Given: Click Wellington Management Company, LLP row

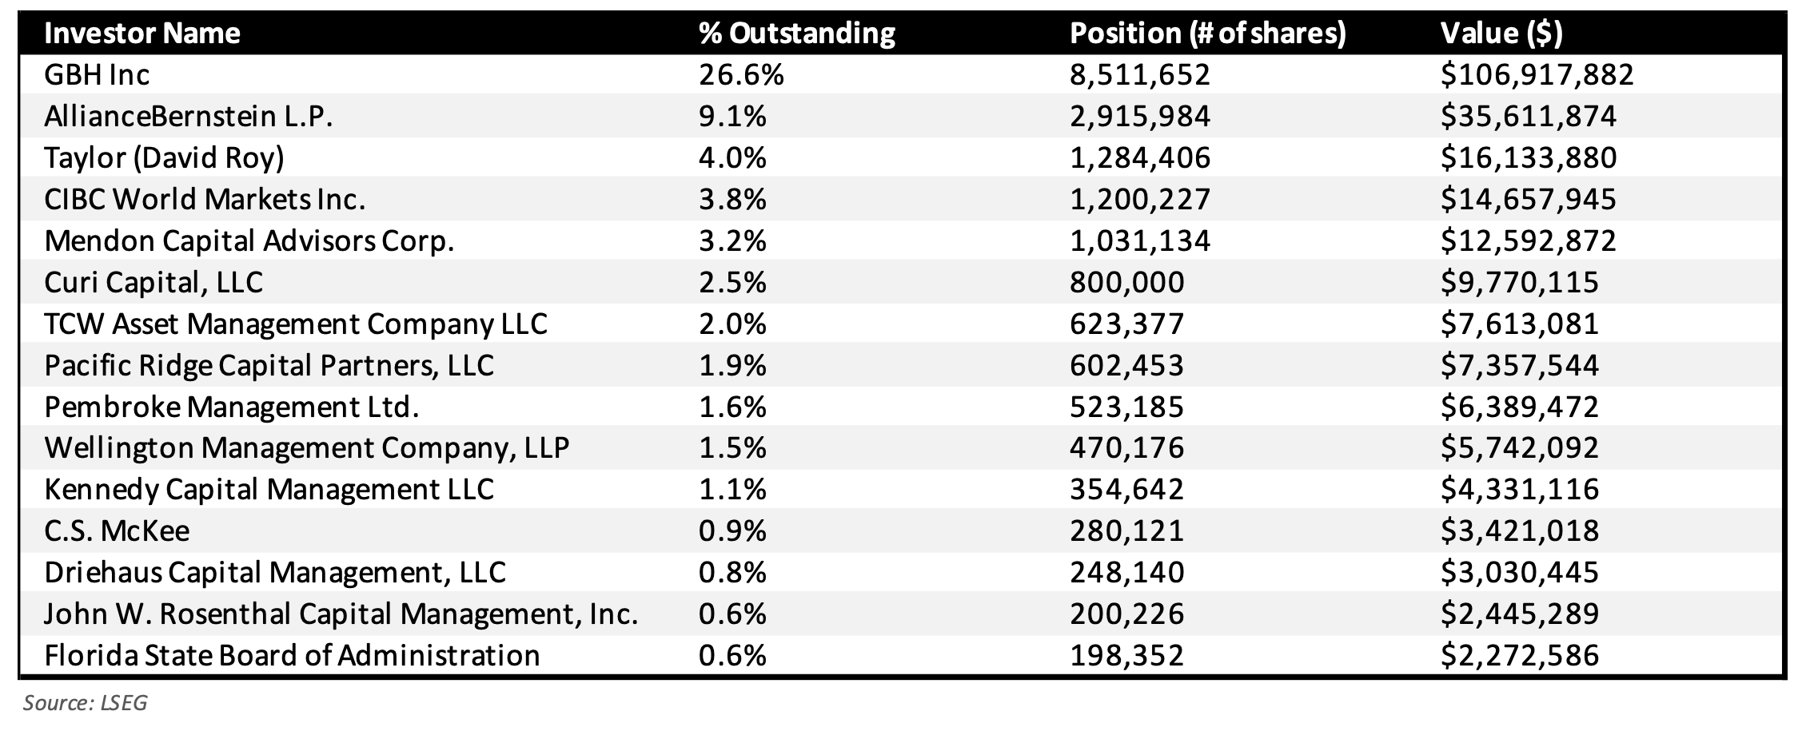Looking at the screenshot, I should 902,447.
